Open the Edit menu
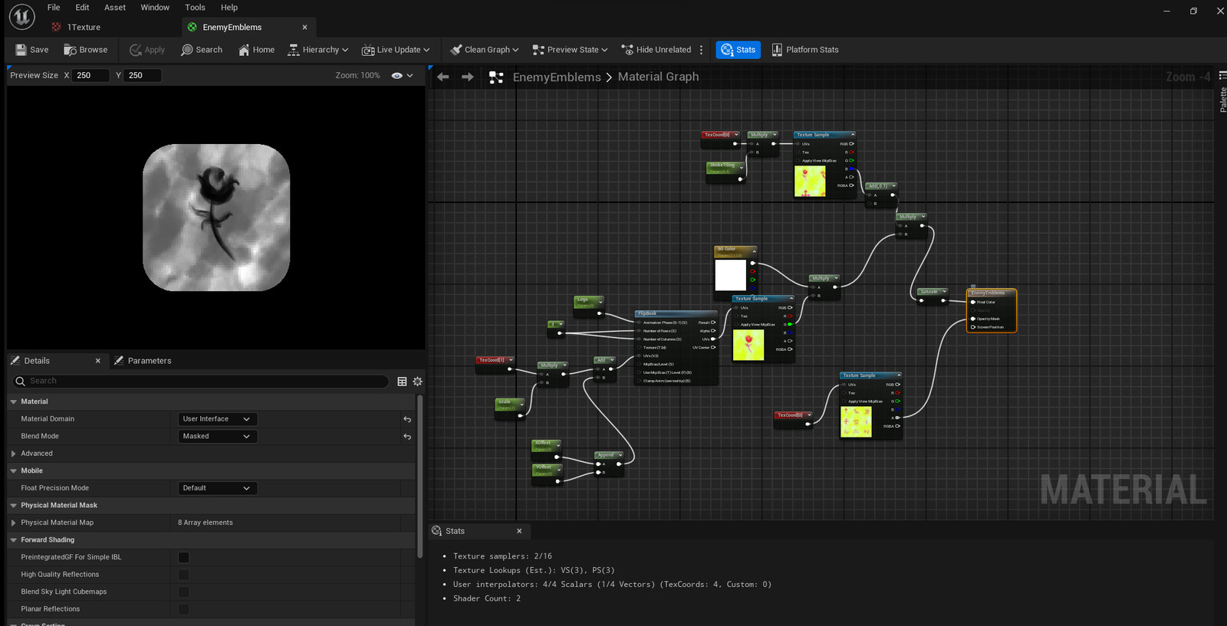 pyautogui.click(x=82, y=8)
